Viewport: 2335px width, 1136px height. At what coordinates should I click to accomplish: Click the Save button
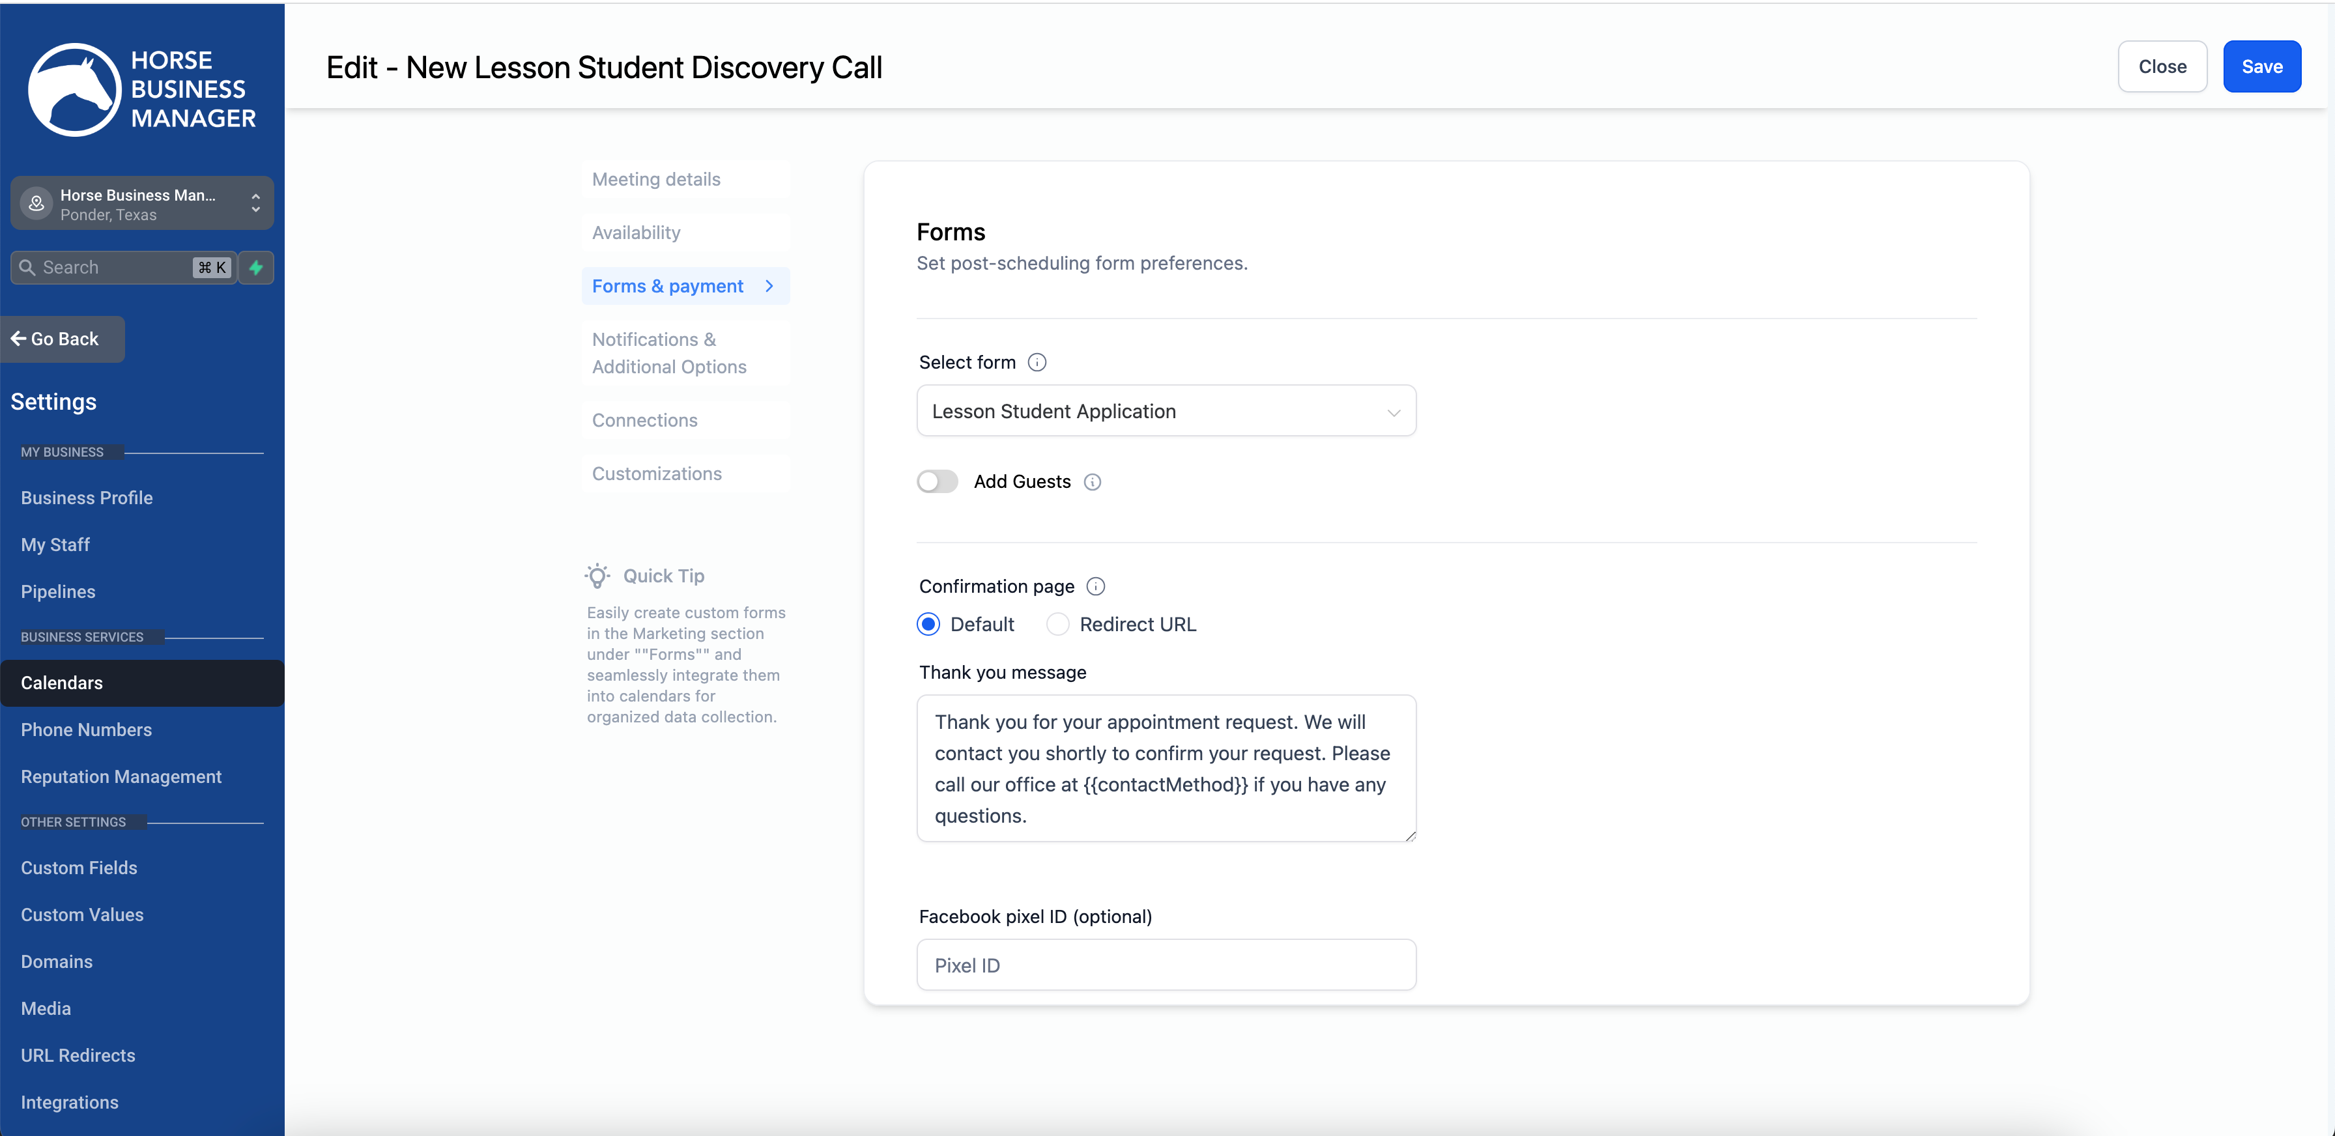[x=2261, y=66]
